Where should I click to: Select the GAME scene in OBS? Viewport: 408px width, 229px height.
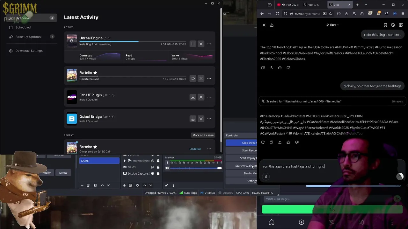pos(99,161)
